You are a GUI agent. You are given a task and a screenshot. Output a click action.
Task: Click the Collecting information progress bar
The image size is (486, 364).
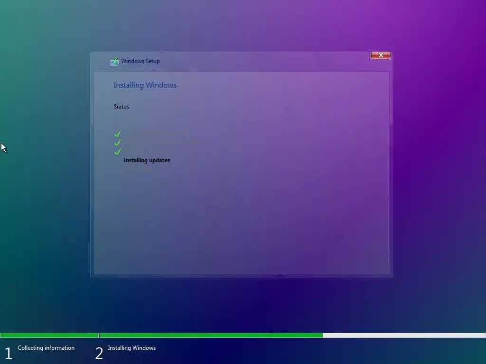[x=49, y=335]
